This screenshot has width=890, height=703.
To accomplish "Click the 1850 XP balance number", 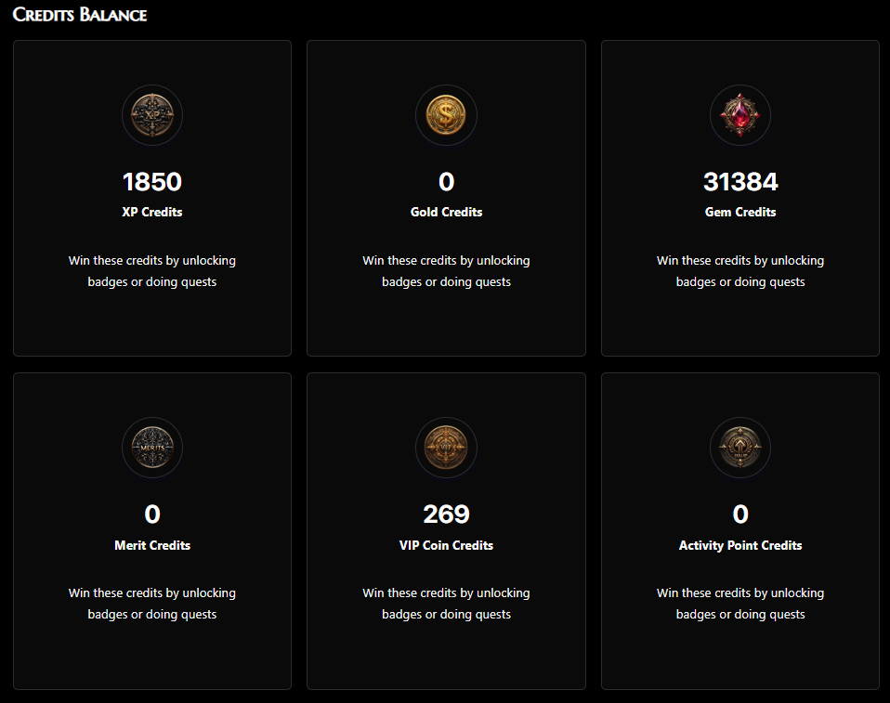I will tap(152, 181).
